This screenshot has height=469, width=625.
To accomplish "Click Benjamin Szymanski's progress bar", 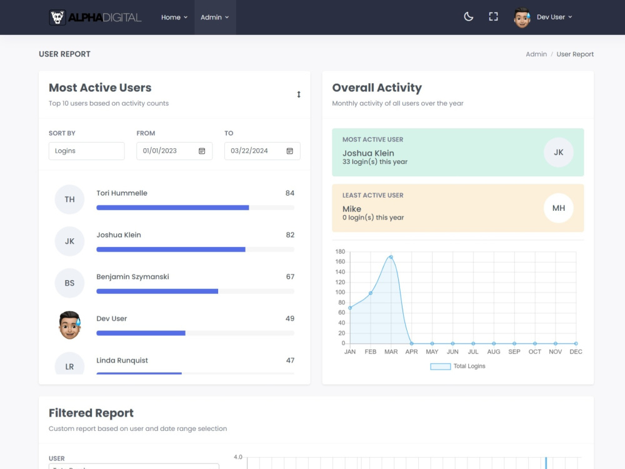I will point(195,291).
